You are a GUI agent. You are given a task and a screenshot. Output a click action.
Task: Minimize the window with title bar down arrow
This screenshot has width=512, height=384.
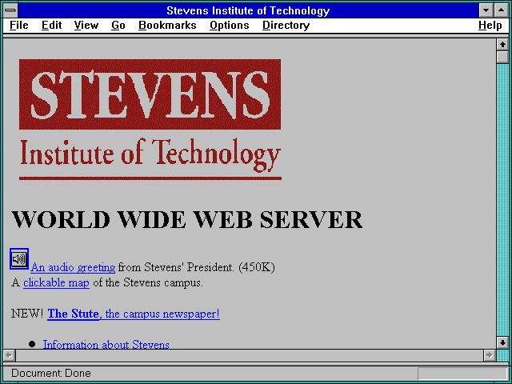pos(486,10)
